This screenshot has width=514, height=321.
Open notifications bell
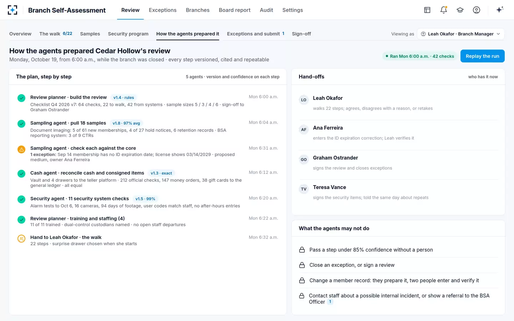click(444, 10)
